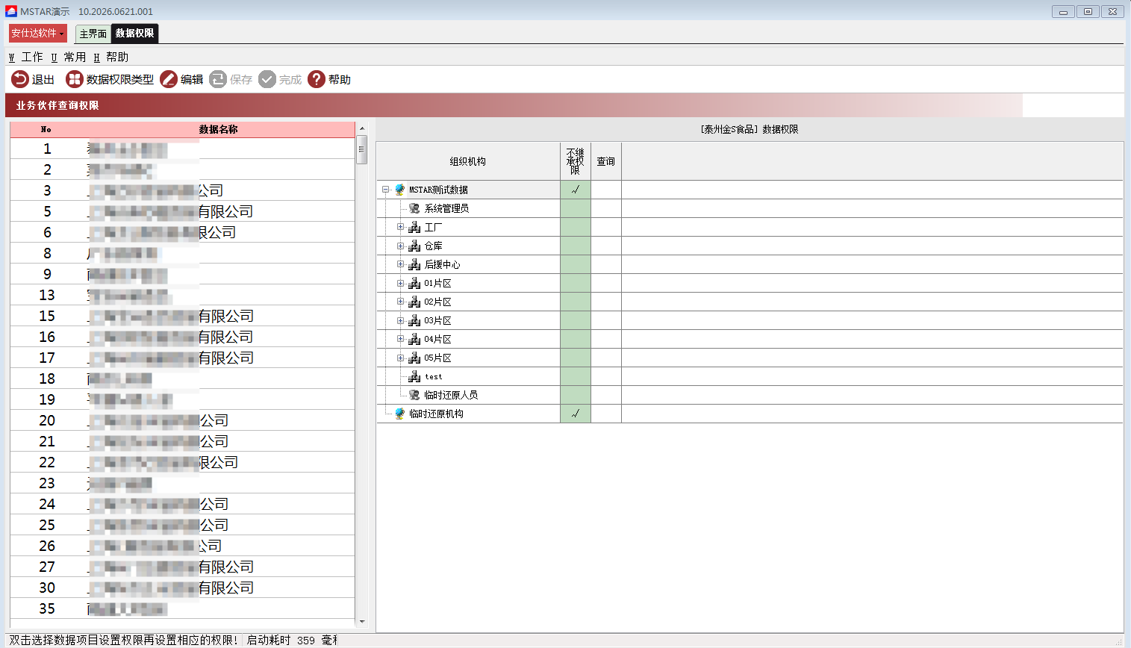Select data row number 27
Viewport: 1131px width, 648px height.
point(182,567)
